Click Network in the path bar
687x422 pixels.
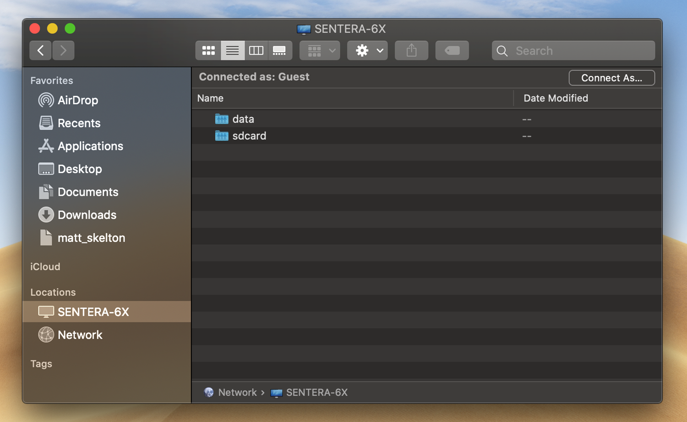tap(237, 393)
